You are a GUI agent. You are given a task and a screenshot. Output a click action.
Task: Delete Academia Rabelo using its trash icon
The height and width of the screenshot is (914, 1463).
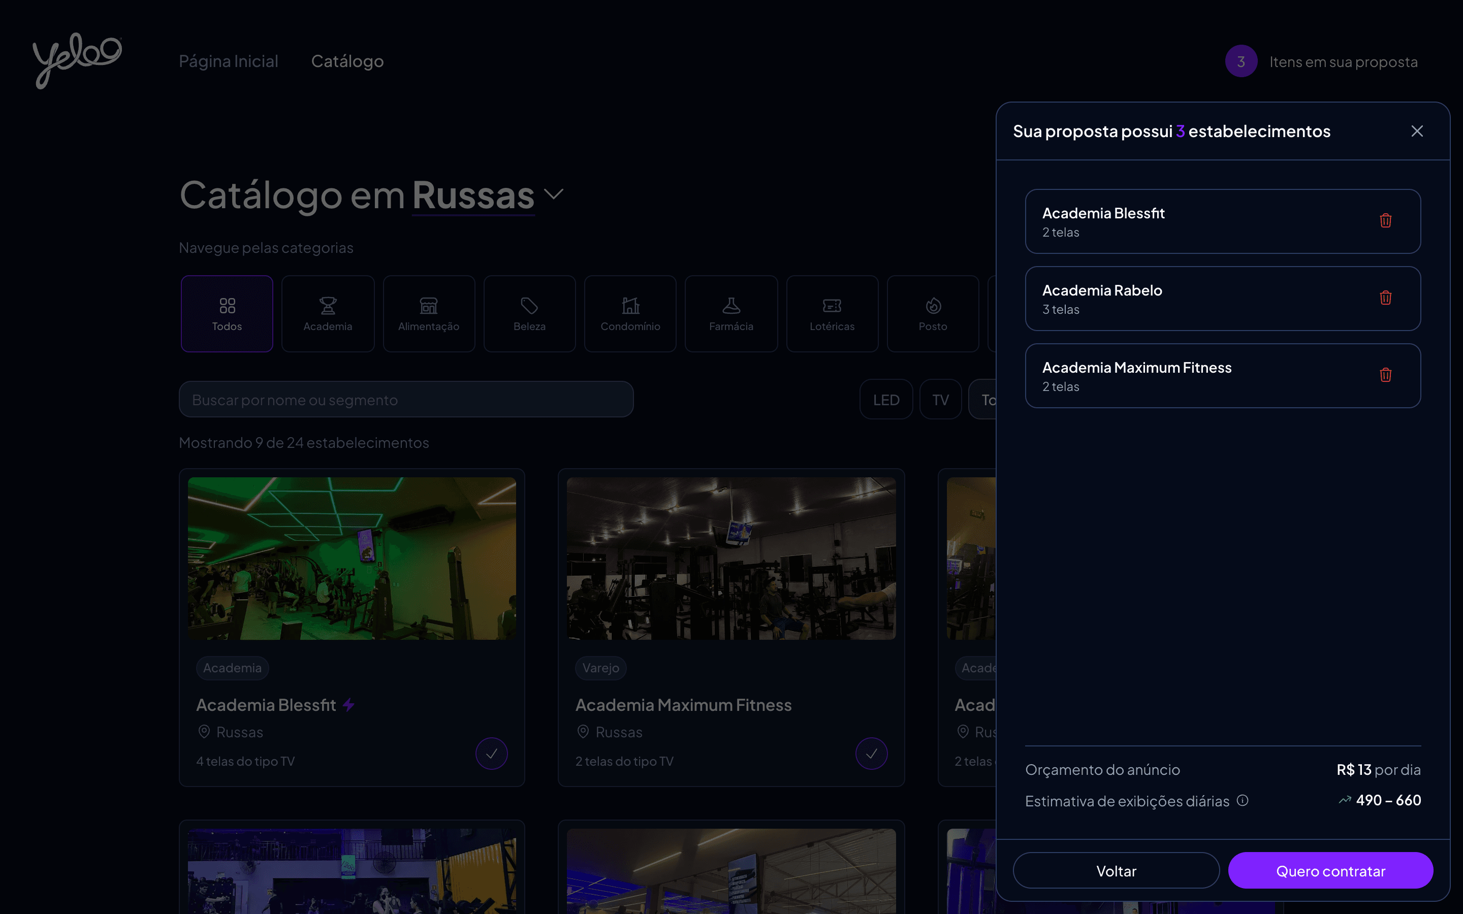1386,298
